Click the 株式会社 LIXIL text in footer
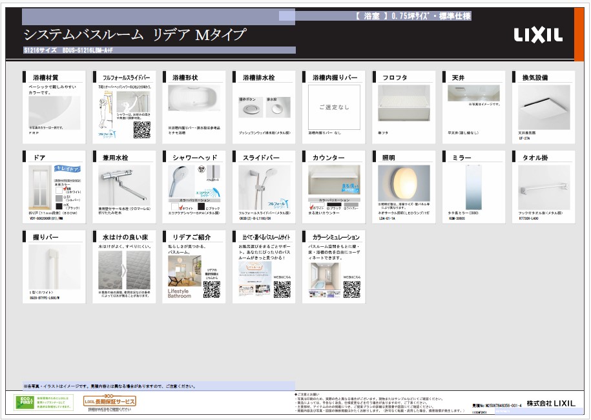The height and width of the screenshot is (420, 591). tap(551, 403)
